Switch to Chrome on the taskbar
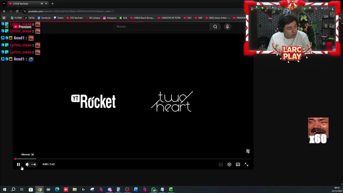Image resolution: width=343 pixels, height=193 pixels. coord(40,190)
